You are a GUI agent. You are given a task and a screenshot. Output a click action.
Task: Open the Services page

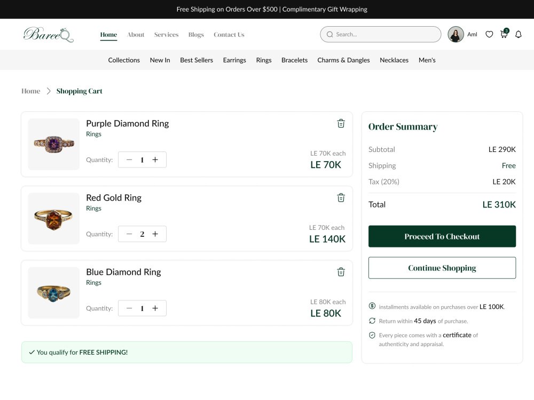click(166, 35)
